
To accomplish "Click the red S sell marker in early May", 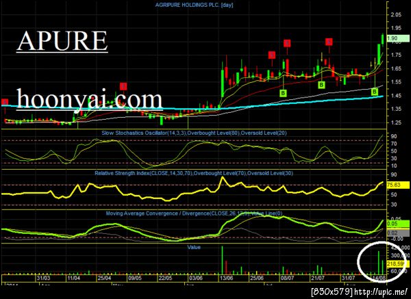I will click(123, 86).
